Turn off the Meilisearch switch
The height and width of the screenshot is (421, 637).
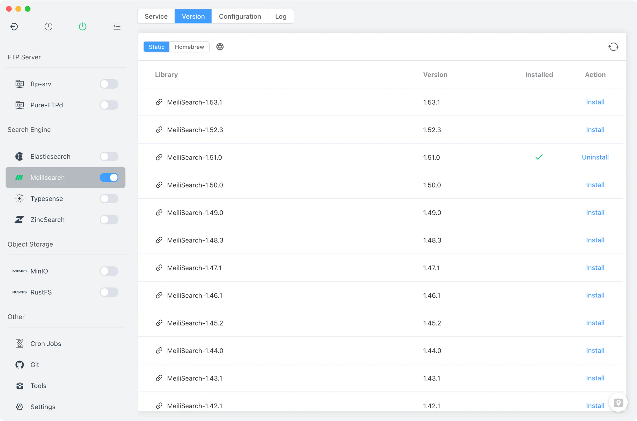click(109, 178)
